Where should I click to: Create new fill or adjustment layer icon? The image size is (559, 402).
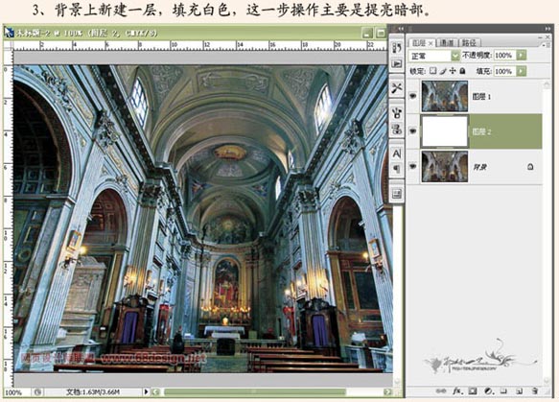click(x=488, y=391)
